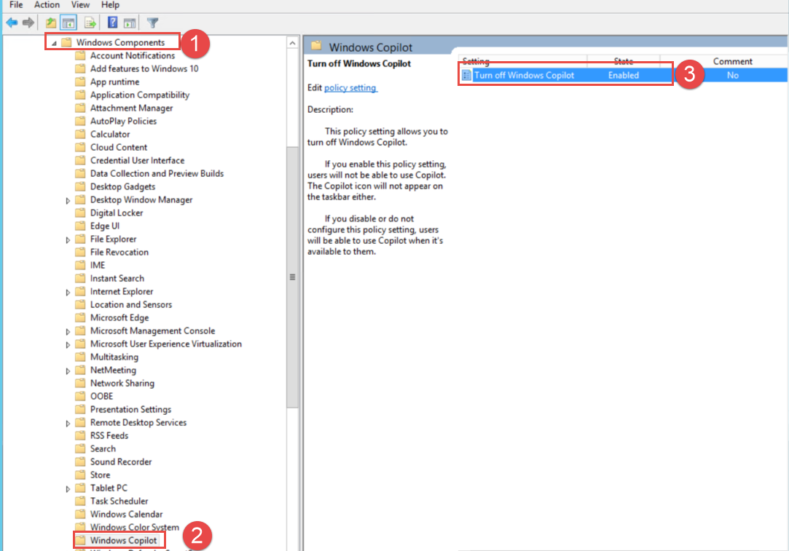Click the policy setting link
This screenshot has height=551, width=789.
click(x=350, y=87)
